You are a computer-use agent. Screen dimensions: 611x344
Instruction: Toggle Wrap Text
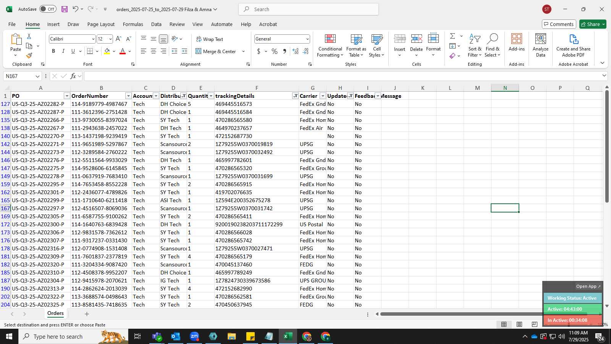point(209,39)
